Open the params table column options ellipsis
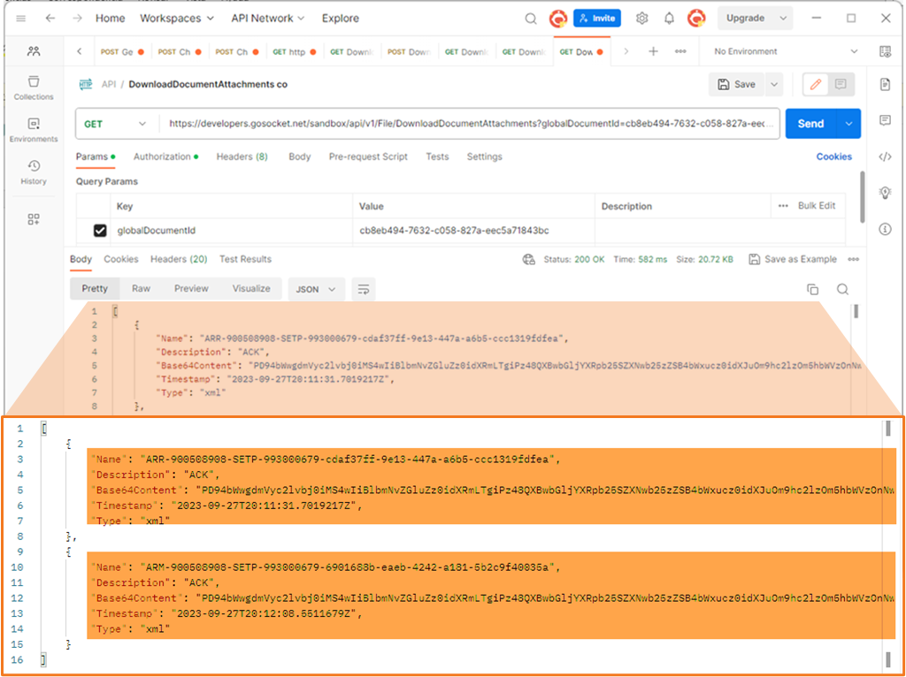The width and height of the screenshot is (906, 677). click(x=783, y=205)
